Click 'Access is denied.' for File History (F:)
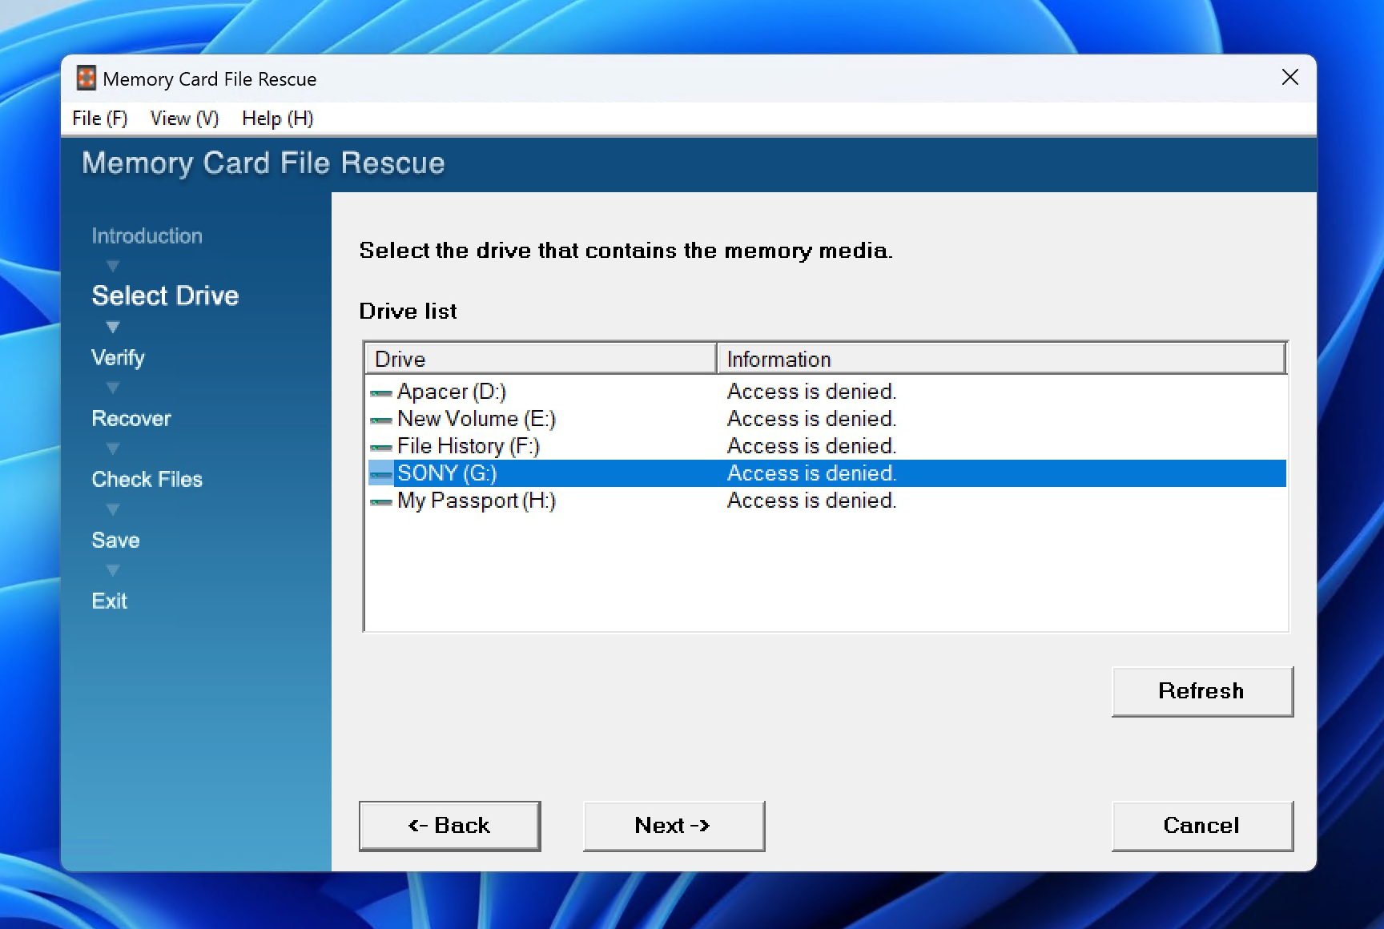 [811, 446]
